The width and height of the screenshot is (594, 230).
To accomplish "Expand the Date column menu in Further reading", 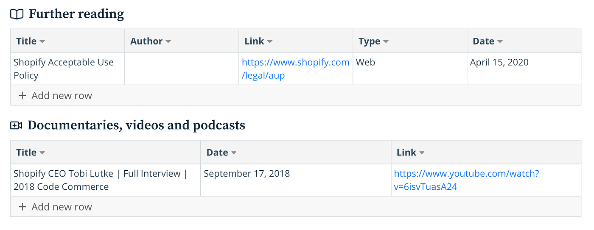I will pos(500,42).
